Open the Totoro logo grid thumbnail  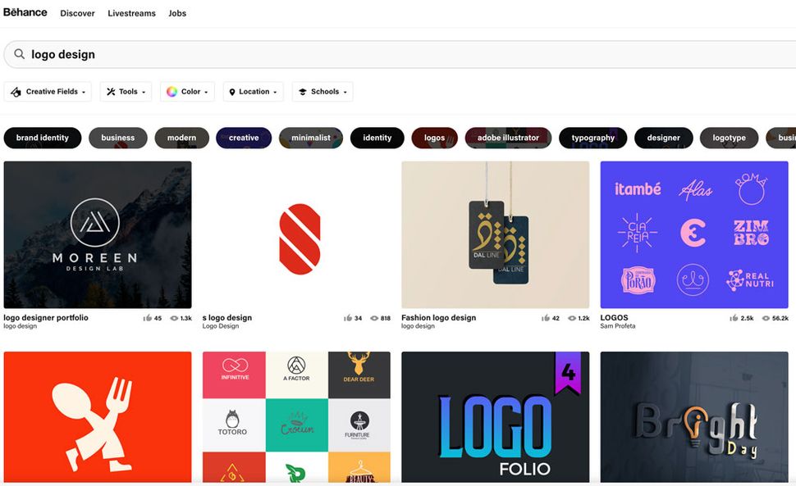tap(296, 416)
